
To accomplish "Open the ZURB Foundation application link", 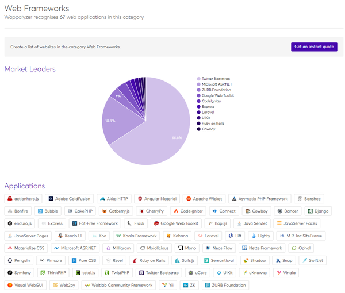I will pos(225,285).
